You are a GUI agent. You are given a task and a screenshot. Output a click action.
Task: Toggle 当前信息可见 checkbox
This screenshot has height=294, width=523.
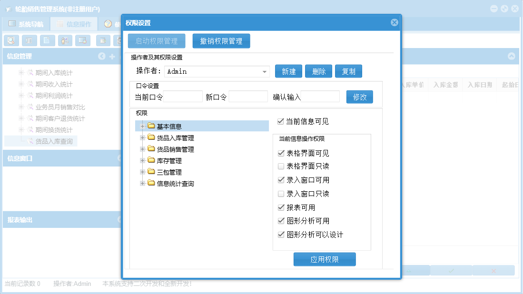280,121
